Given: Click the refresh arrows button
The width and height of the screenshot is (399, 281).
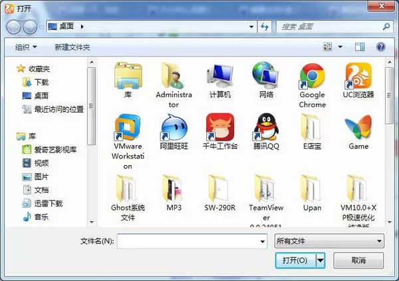Looking at the screenshot, I should pos(265,27).
